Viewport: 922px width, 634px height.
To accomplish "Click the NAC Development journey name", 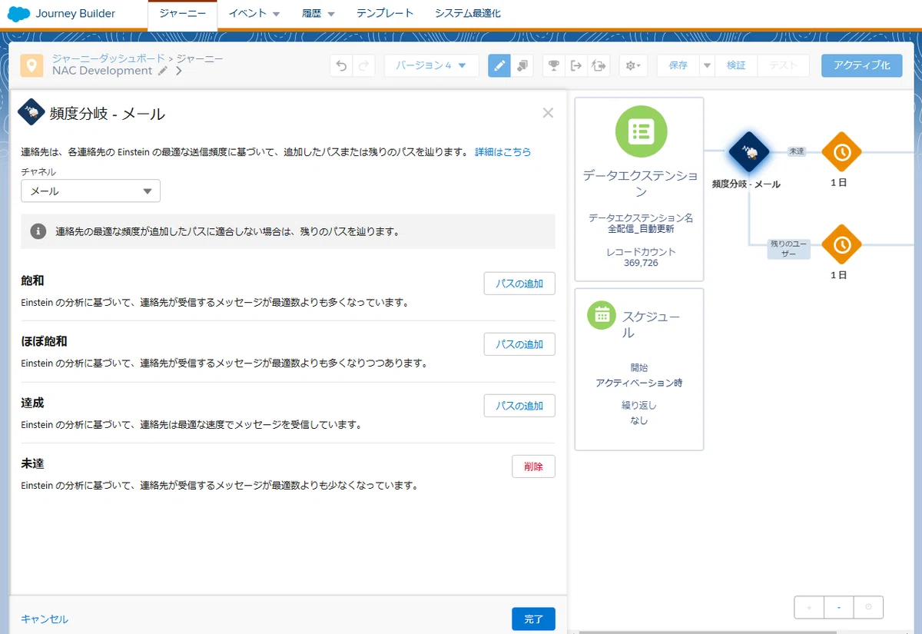I will (102, 71).
